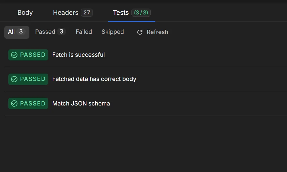
Task: Filter by Passed tests
Action: pos(50,32)
